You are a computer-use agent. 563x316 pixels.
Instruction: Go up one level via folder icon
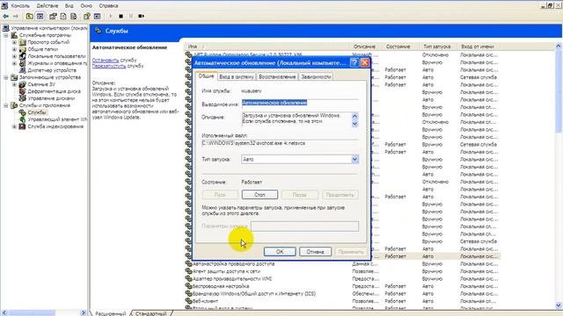[x=29, y=16]
